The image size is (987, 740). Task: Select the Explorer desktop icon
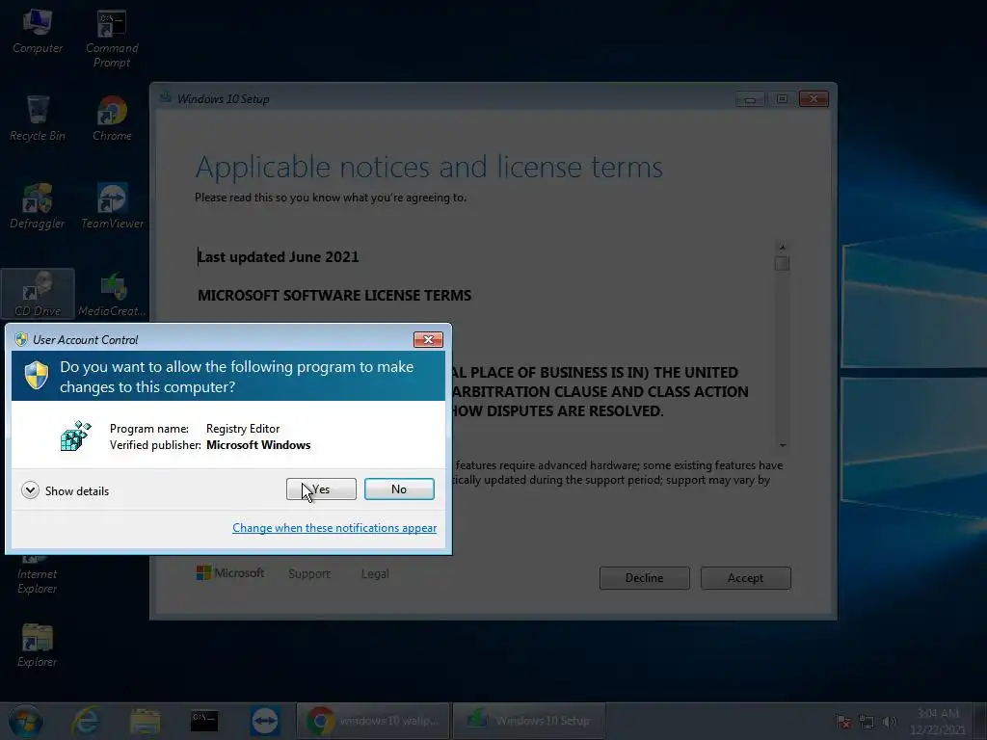coord(38,645)
